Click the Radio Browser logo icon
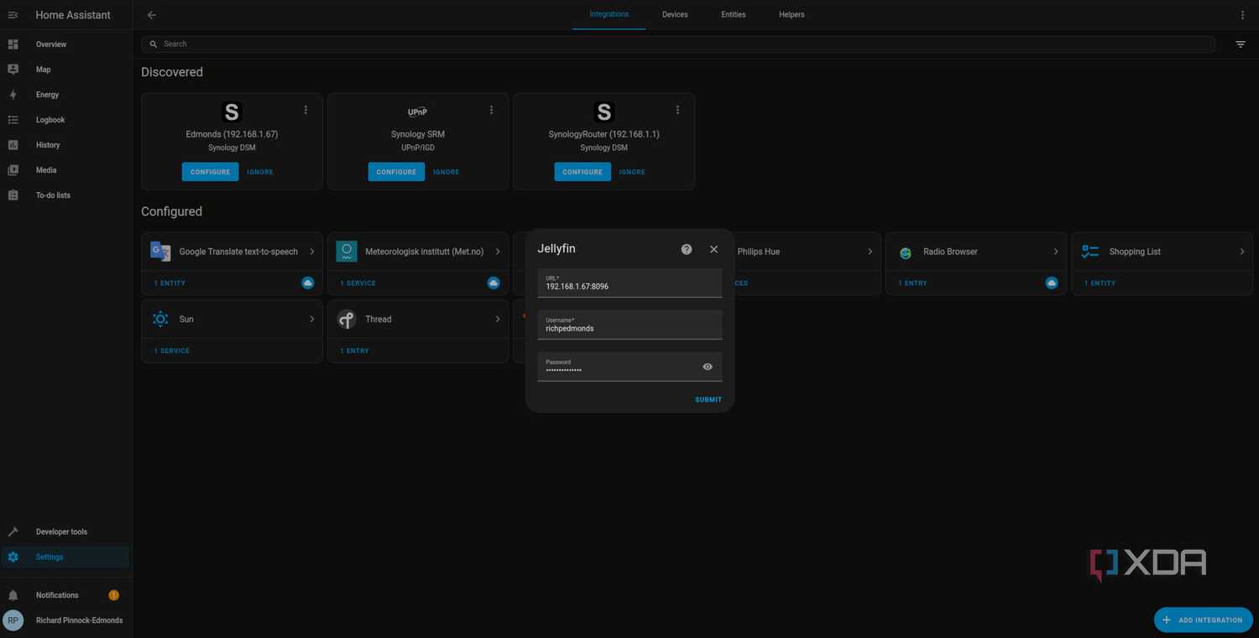Screen dimensions: 1259x638 906,252
